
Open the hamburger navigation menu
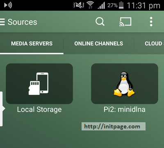tap(2, 22)
